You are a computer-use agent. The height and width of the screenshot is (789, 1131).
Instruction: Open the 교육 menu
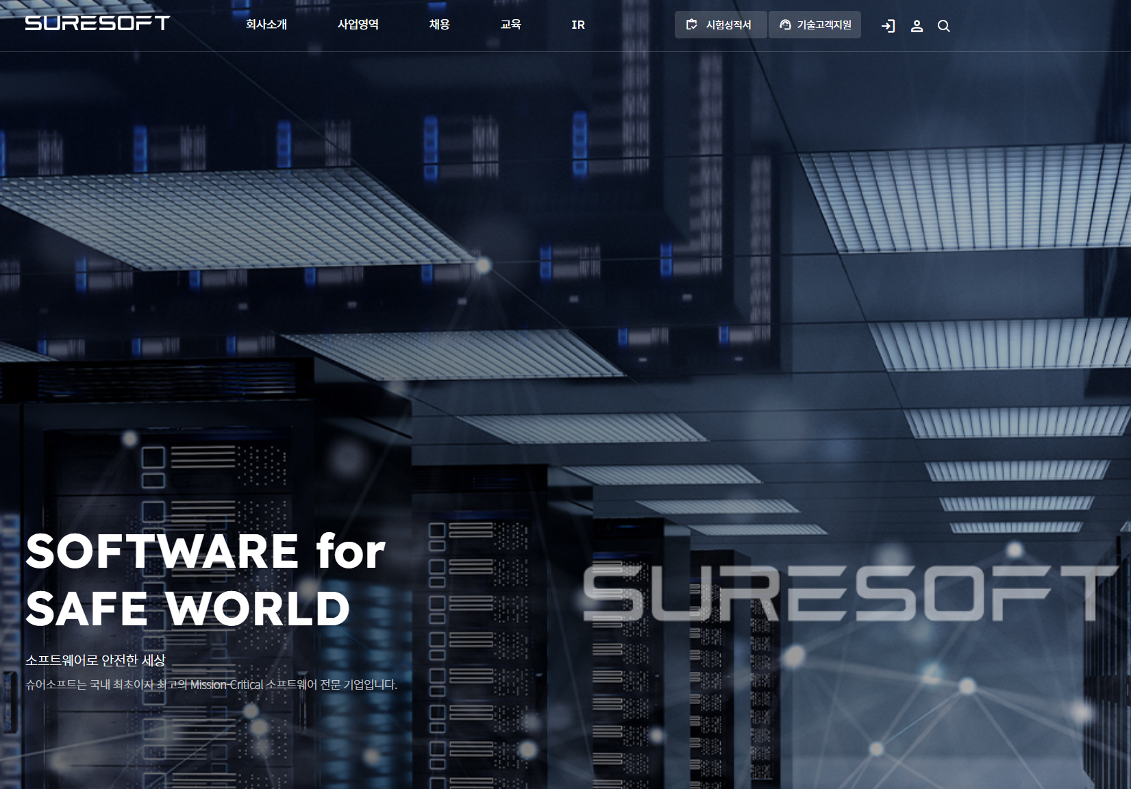(x=511, y=25)
